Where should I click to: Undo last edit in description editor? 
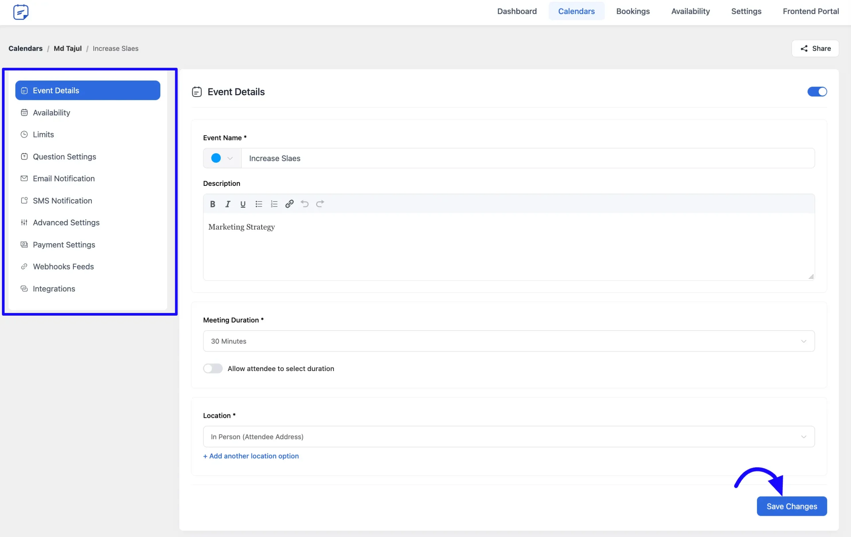[304, 204]
